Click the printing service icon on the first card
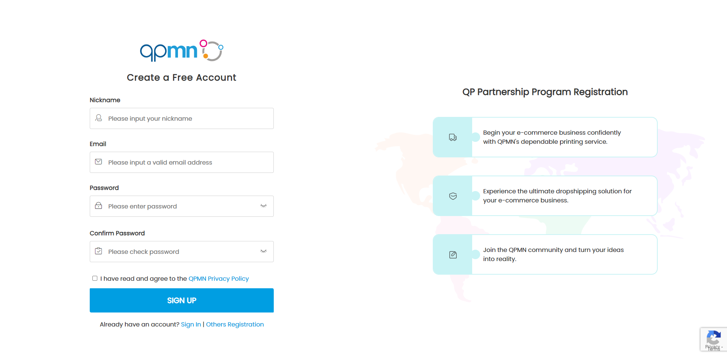The height and width of the screenshot is (356, 727). pyautogui.click(x=453, y=137)
